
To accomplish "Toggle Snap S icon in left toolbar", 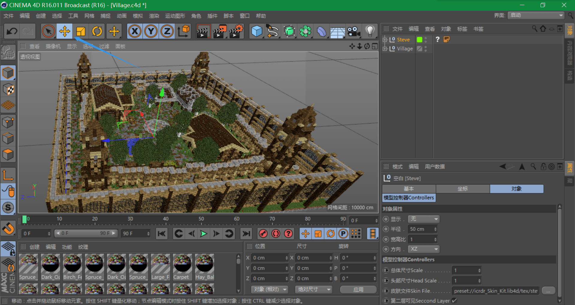I will tap(8, 207).
